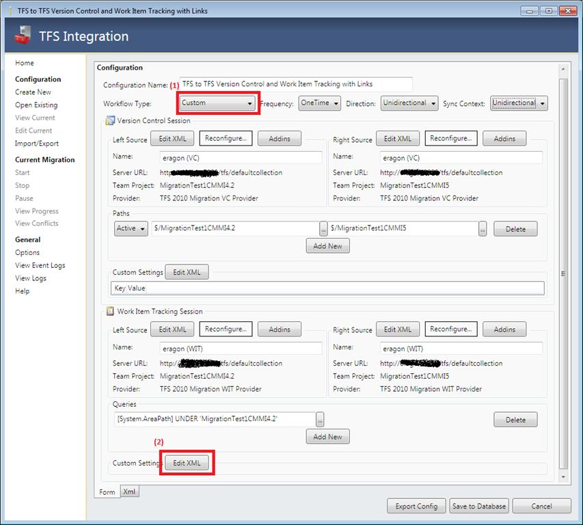Viewport: 583px width, 525px height.
Task: Click the System.AreaPath query field
Action: (x=215, y=419)
